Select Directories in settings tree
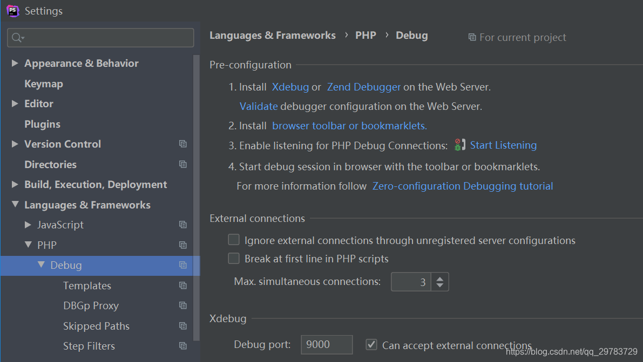This screenshot has height=362, width=643. click(x=50, y=164)
